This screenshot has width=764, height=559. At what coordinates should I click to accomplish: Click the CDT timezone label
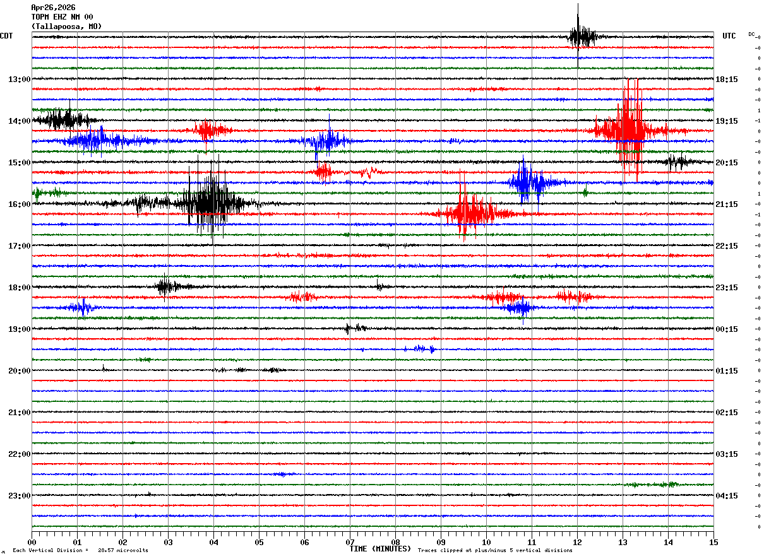pyautogui.click(x=6, y=36)
